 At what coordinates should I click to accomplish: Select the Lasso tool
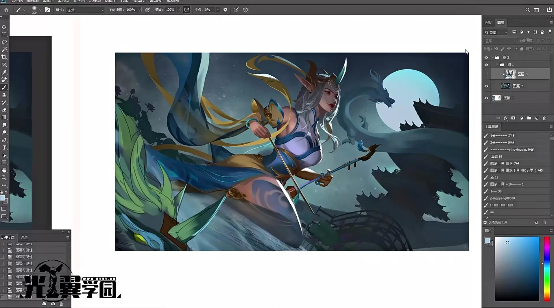pos(4,42)
